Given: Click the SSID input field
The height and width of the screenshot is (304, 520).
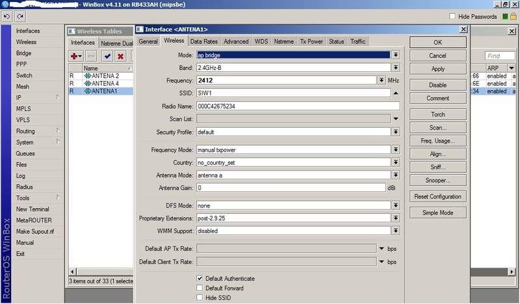Looking at the screenshot, I should 294,93.
